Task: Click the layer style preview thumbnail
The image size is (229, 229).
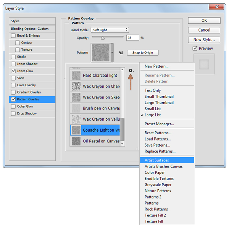Action: pos(204,64)
